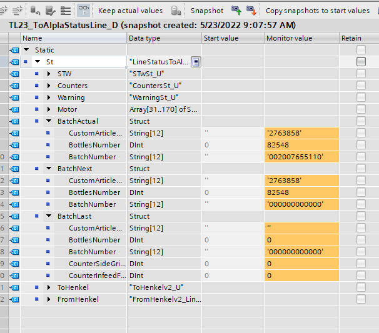Viewport: 379px width, 333px height.
Task: Collapse the BatchActual struct
Action: coord(49,121)
